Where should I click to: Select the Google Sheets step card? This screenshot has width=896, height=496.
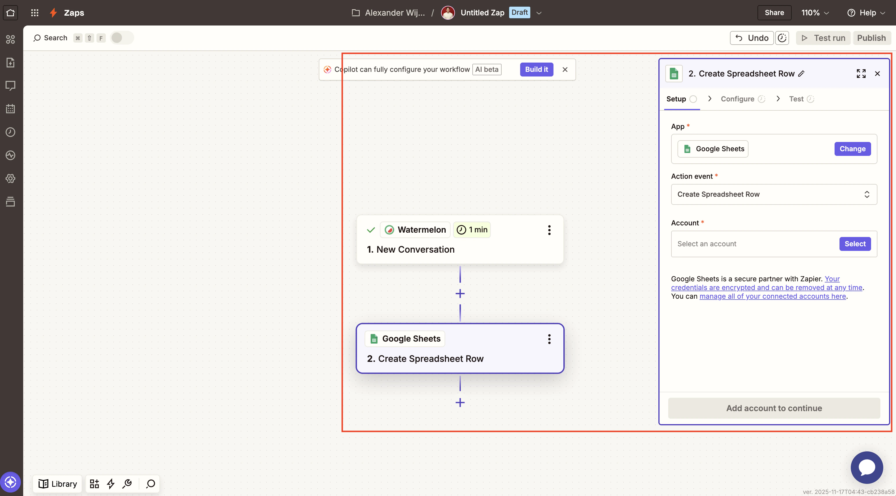pos(460,349)
